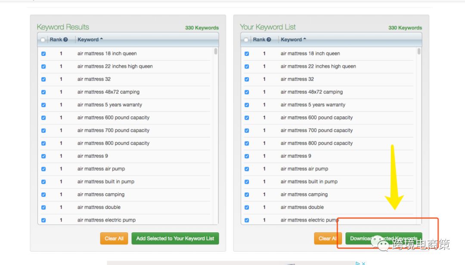Select 'air mattress 800 pound capacity' in Your Keyword List

(x=247, y=143)
